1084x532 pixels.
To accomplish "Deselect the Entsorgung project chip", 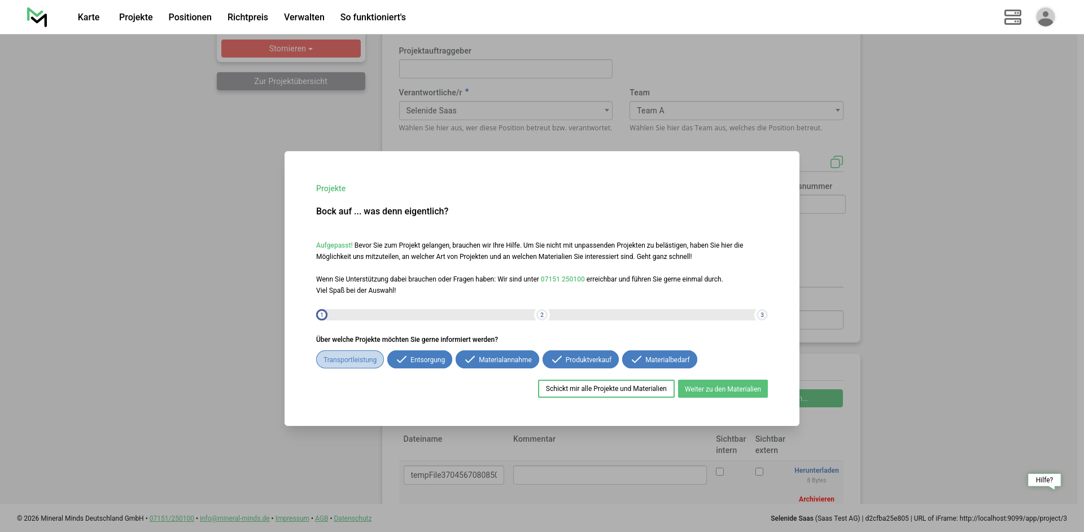I will pyautogui.click(x=419, y=360).
